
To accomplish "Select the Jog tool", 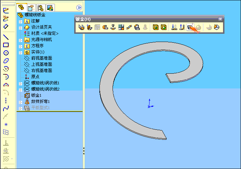I will click(129, 27).
